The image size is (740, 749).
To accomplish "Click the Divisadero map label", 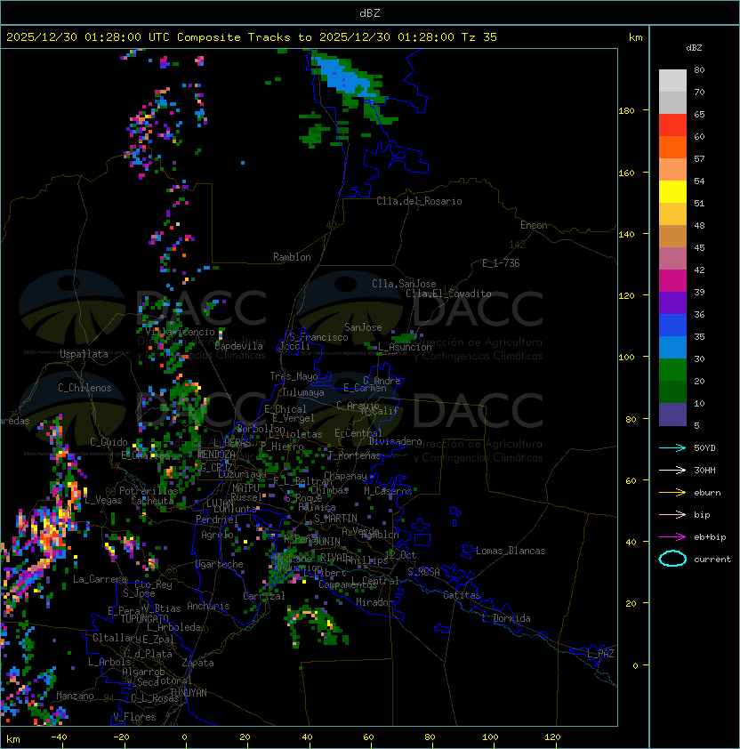I will point(395,441).
